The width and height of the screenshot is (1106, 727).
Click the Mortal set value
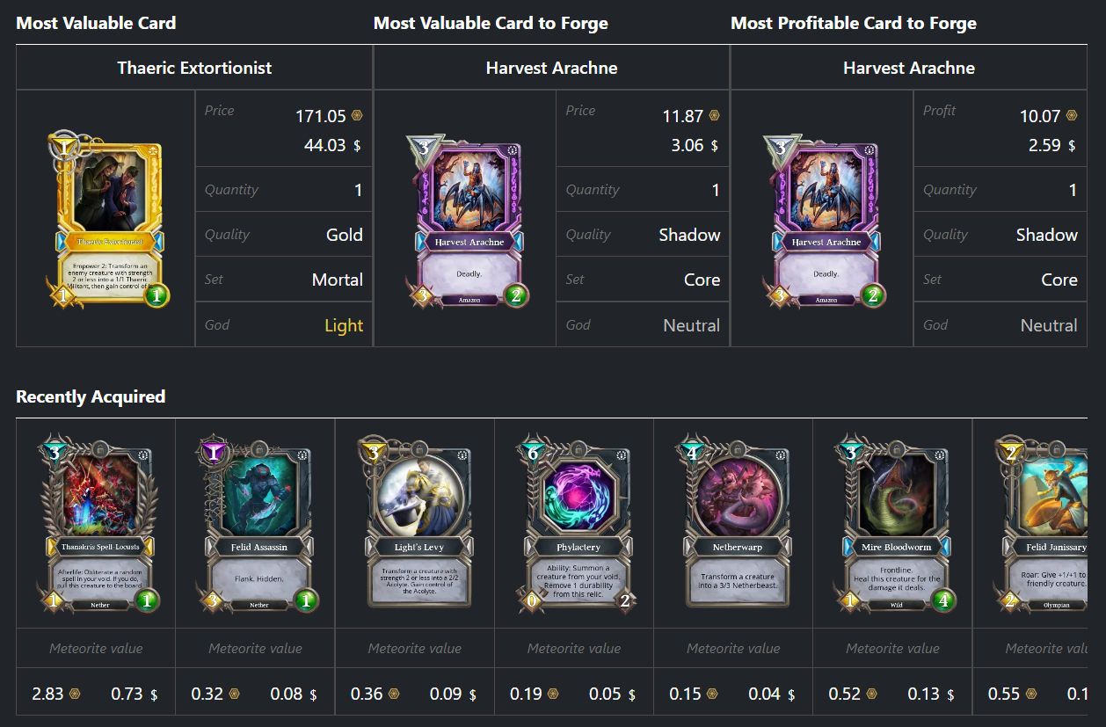[338, 280]
